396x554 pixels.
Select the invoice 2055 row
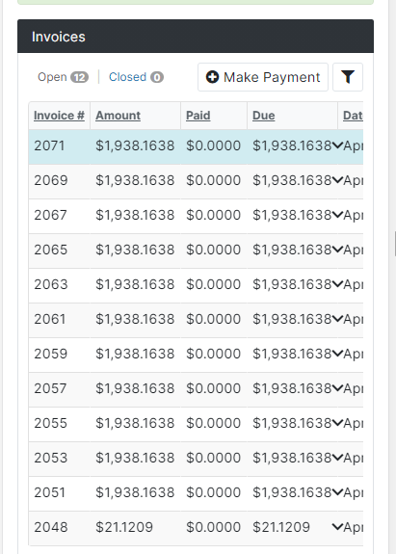pyautogui.click(x=196, y=424)
